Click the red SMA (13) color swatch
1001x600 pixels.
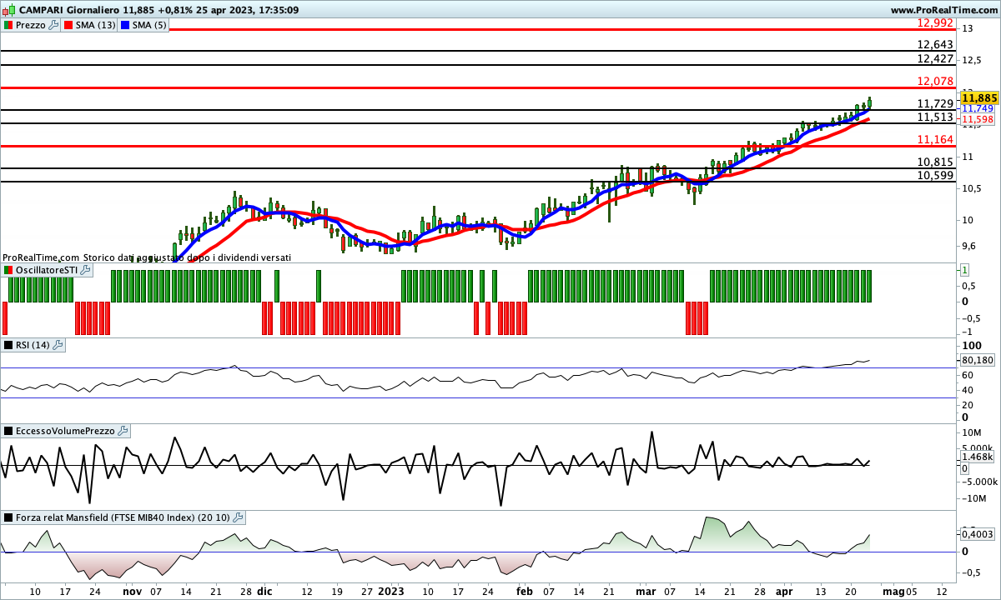pos(70,25)
